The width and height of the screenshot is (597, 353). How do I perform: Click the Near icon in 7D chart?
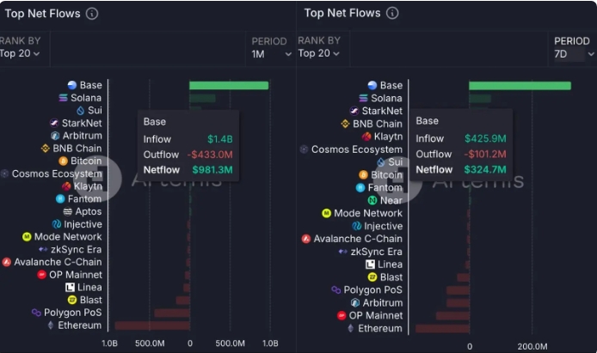372,200
